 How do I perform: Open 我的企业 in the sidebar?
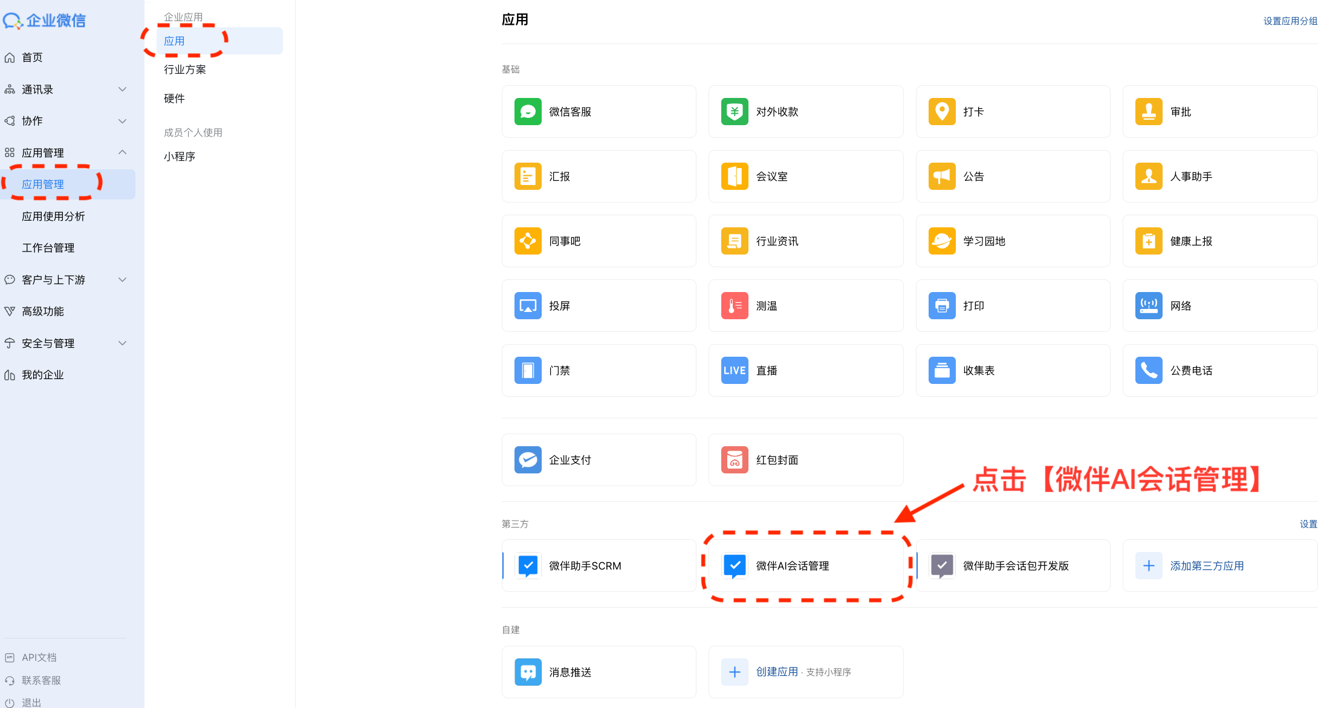tap(43, 375)
